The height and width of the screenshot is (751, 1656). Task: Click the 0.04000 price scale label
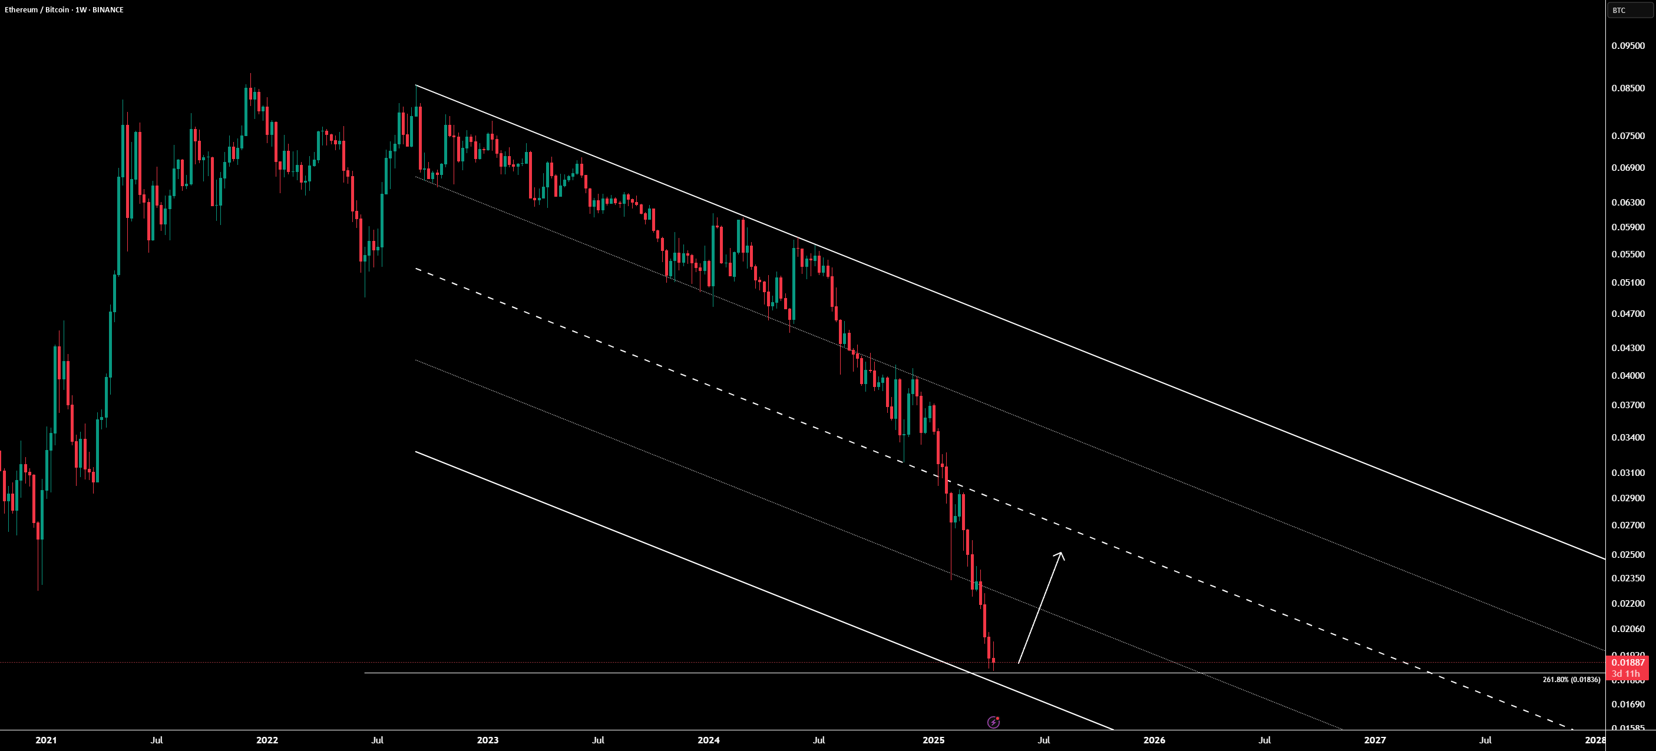click(1628, 376)
